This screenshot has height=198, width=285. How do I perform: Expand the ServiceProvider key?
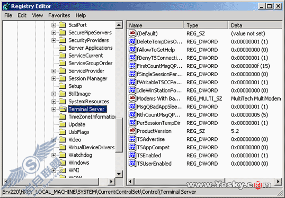click(x=54, y=71)
